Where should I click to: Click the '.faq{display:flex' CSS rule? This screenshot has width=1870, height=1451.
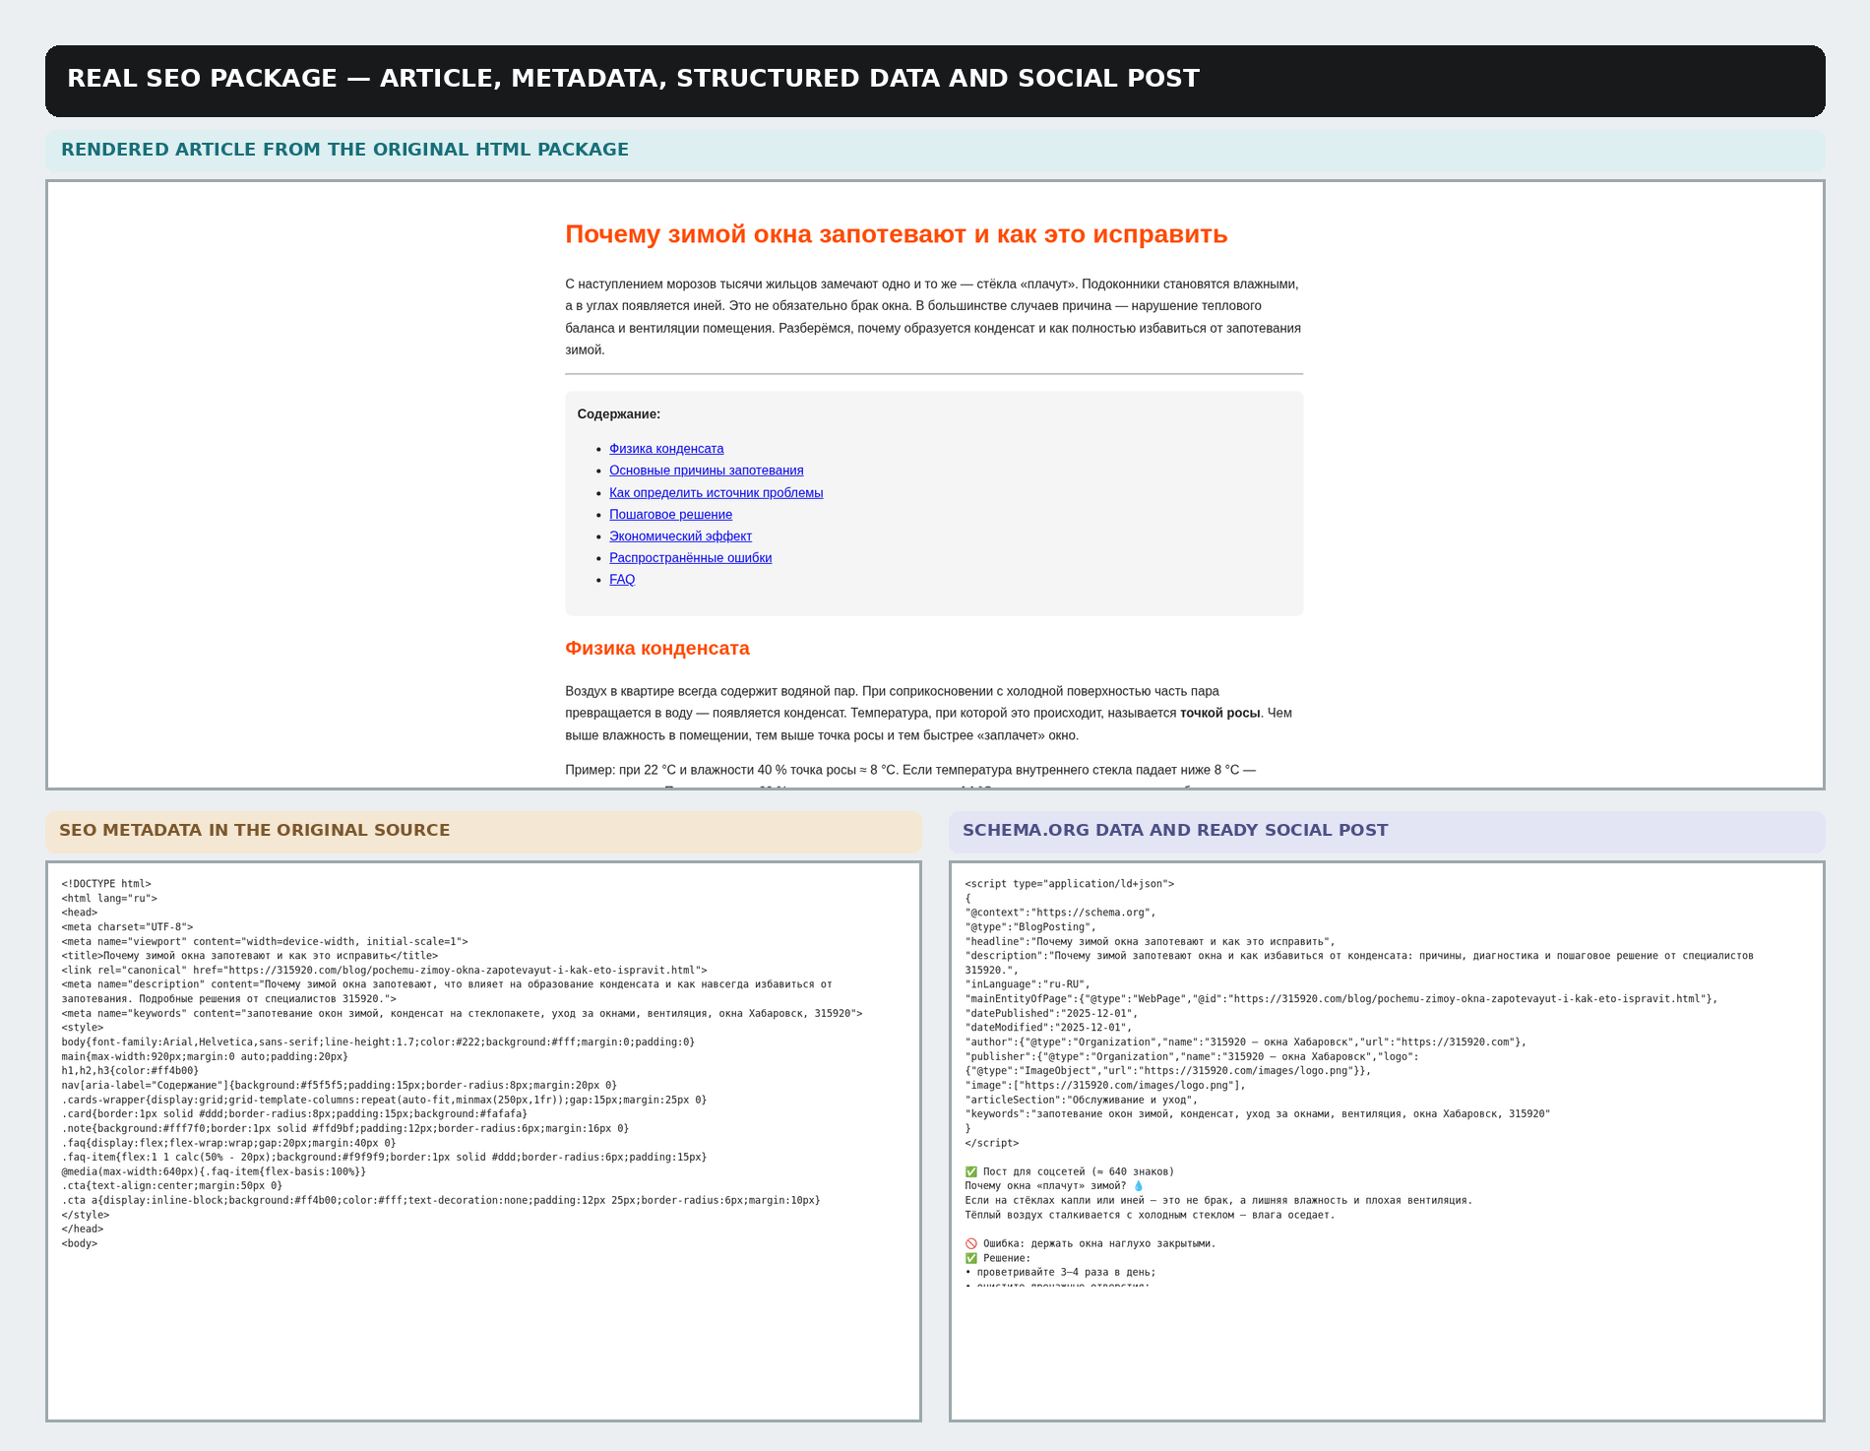click(229, 1143)
